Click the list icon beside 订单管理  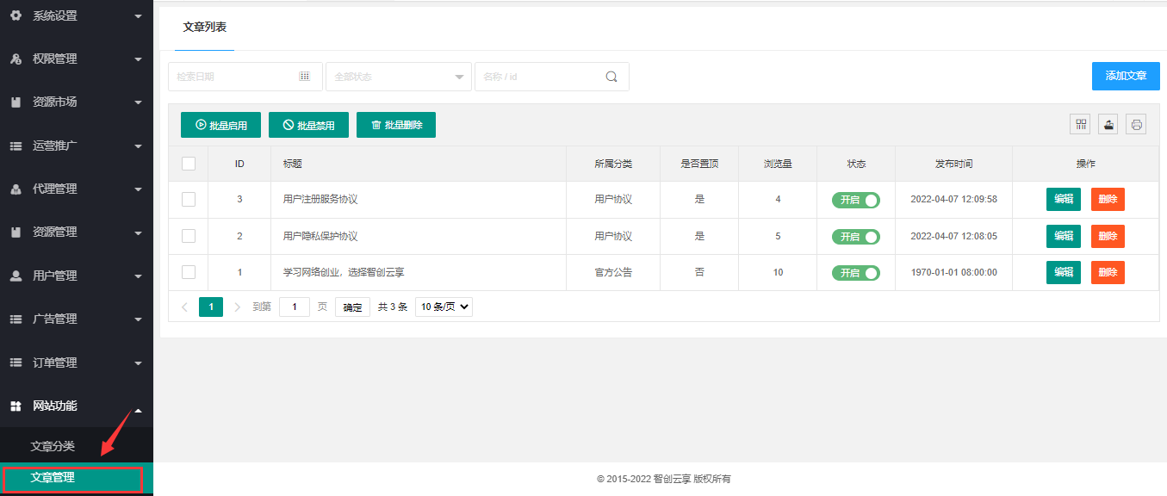pyautogui.click(x=16, y=363)
